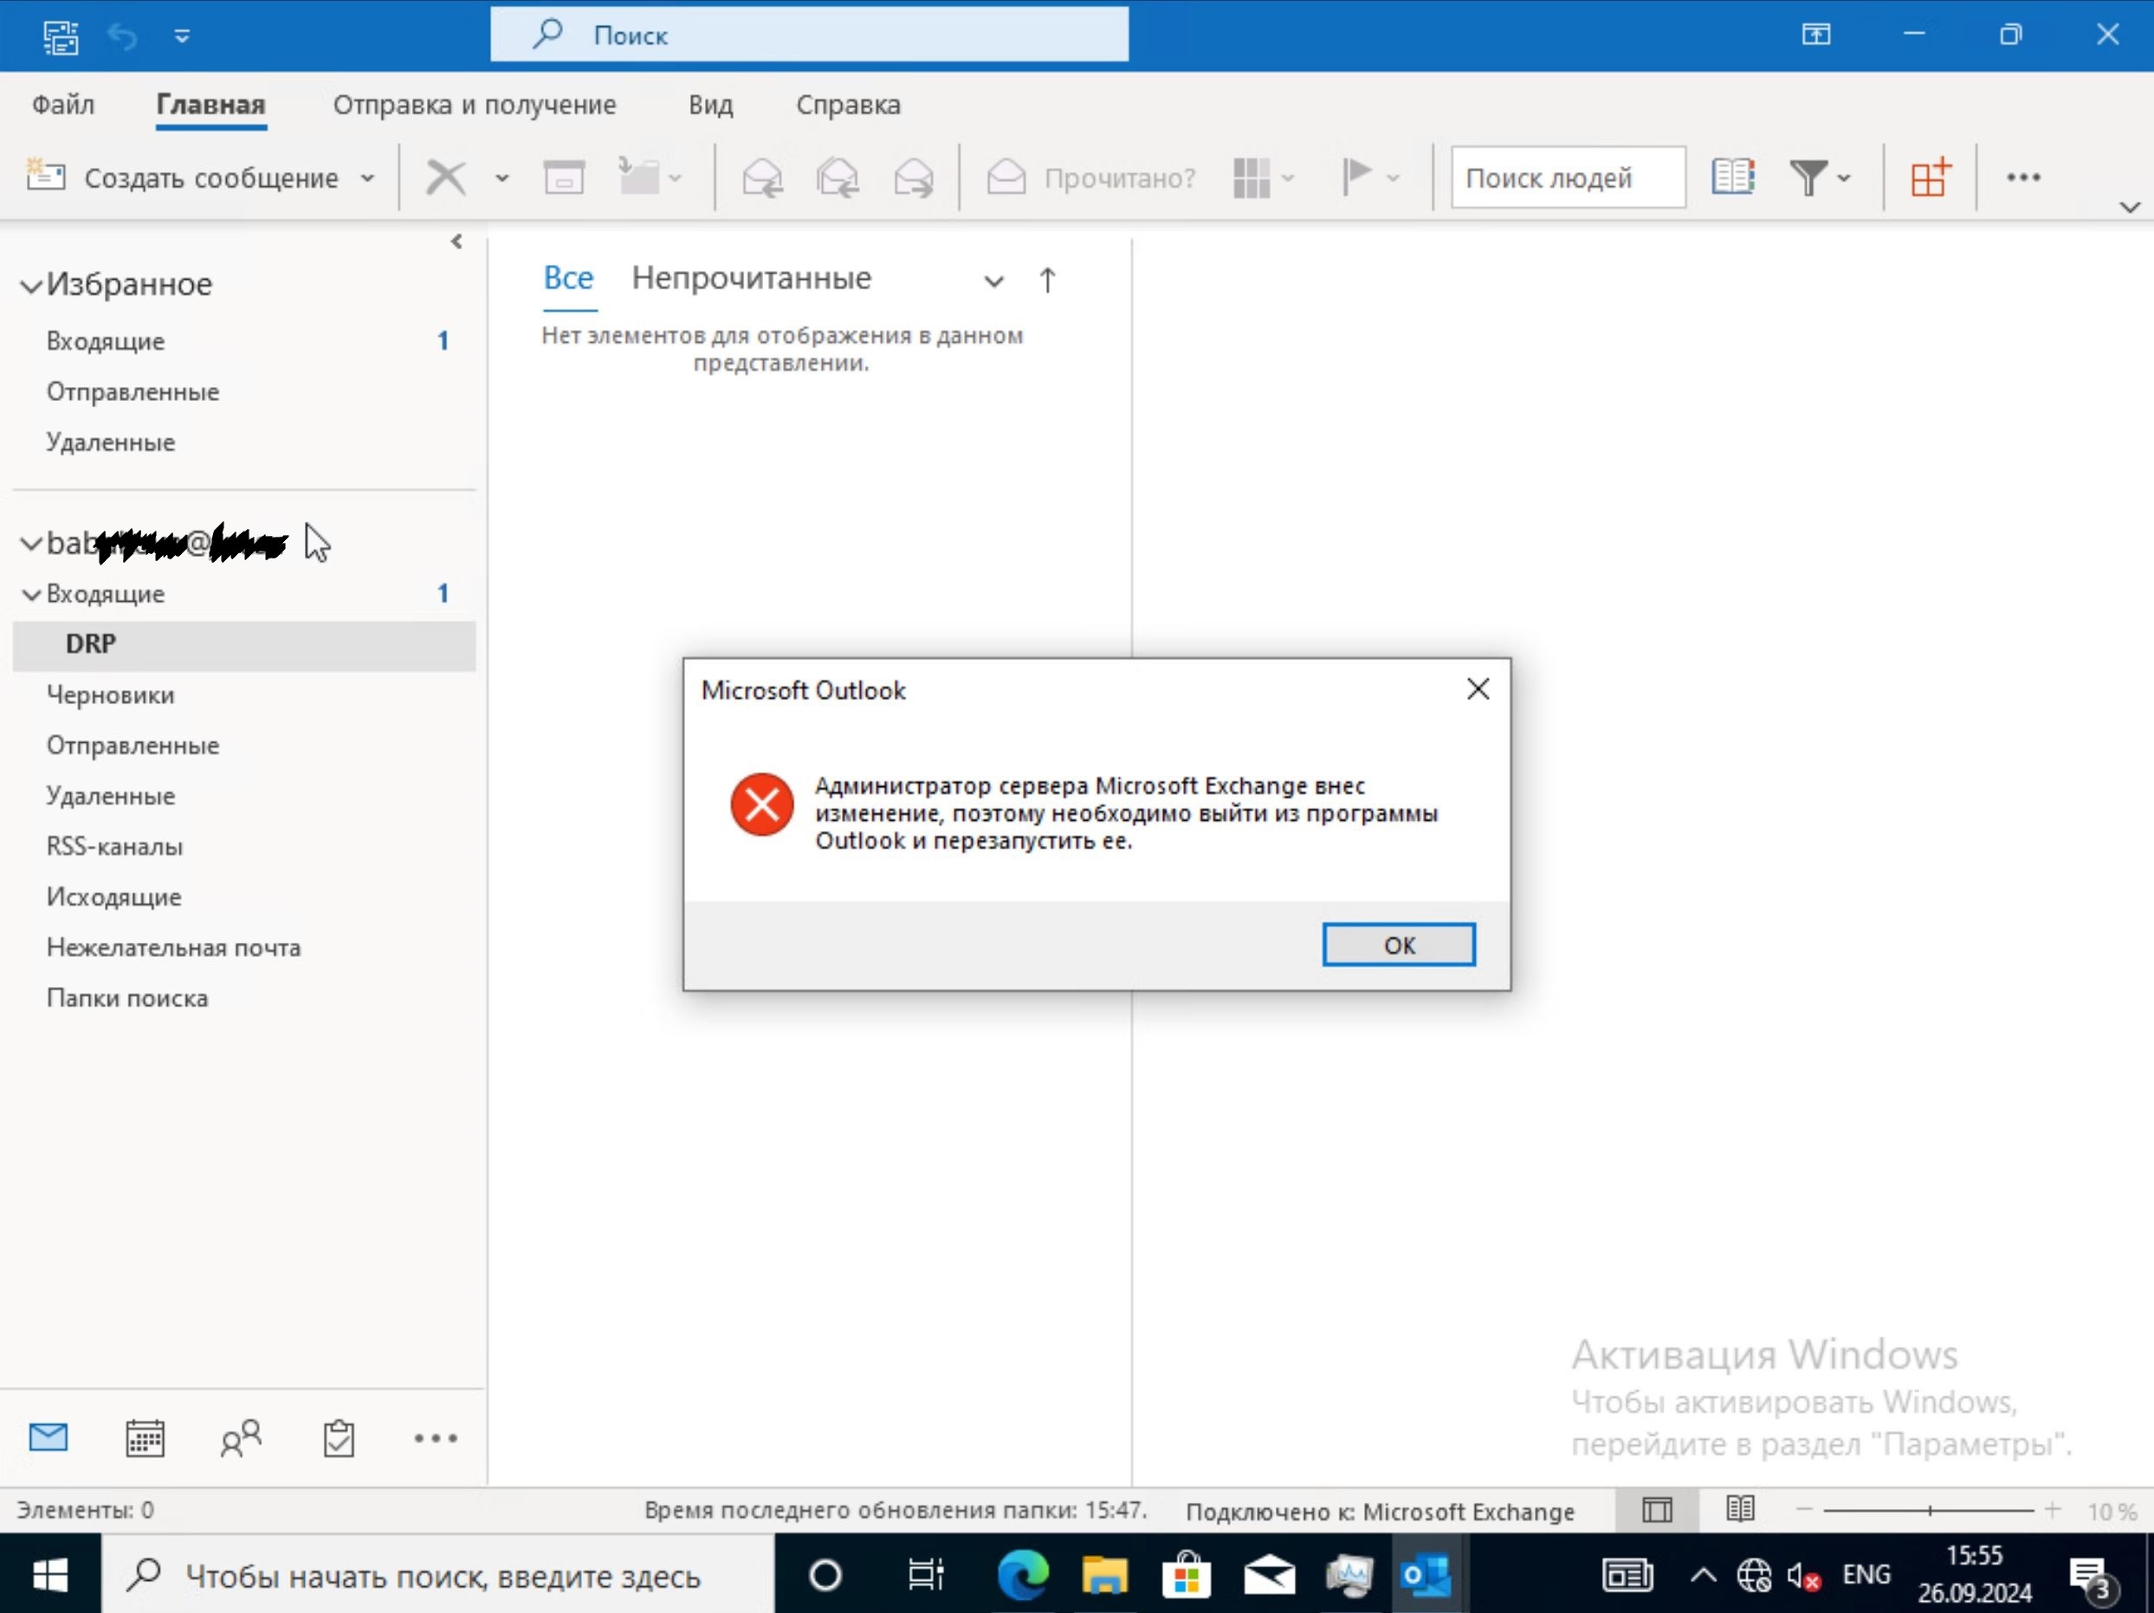Click Создать сообщение button
This screenshot has width=2154, height=1613.
coord(182,177)
